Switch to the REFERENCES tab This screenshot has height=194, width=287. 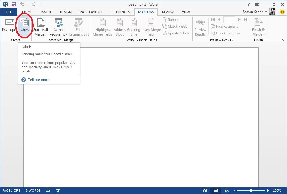click(x=120, y=12)
